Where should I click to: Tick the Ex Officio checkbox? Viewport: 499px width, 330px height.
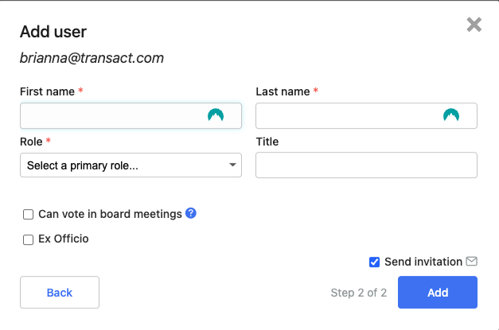coord(28,239)
